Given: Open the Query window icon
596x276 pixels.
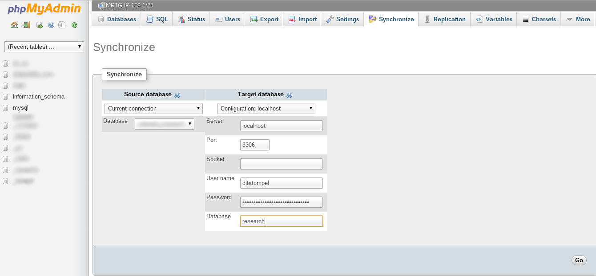Looking at the screenshot, I should click(x=39, y=25).
